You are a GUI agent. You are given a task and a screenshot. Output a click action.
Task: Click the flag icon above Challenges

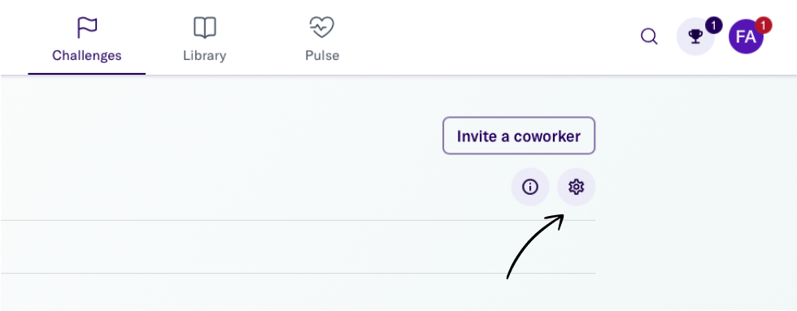coord(87,28)
